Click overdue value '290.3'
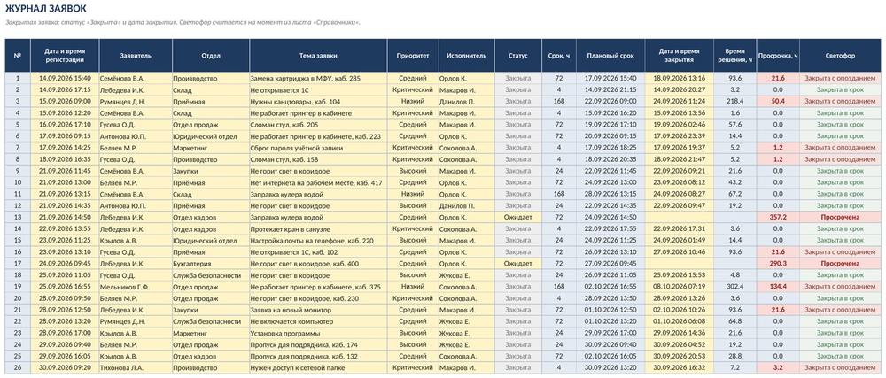This screenshot has height=378, width=886. (778, 264)
